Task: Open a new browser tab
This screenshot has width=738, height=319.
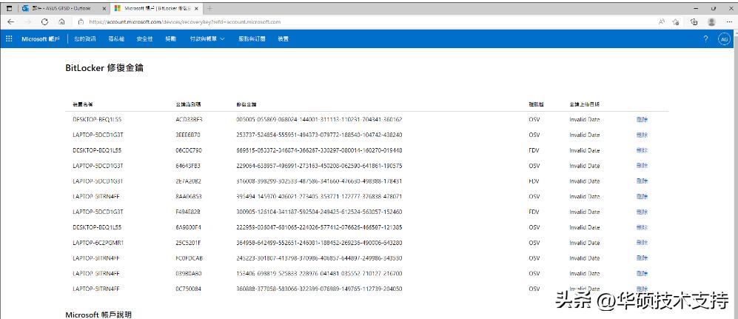Action: (x=210, y=8)
